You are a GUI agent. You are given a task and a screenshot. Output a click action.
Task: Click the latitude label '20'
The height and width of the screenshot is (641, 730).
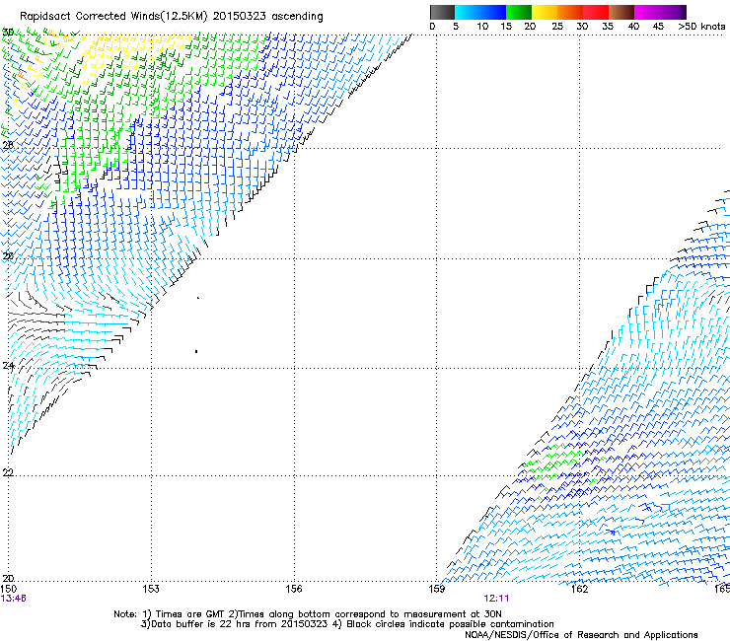click(8, 579)
